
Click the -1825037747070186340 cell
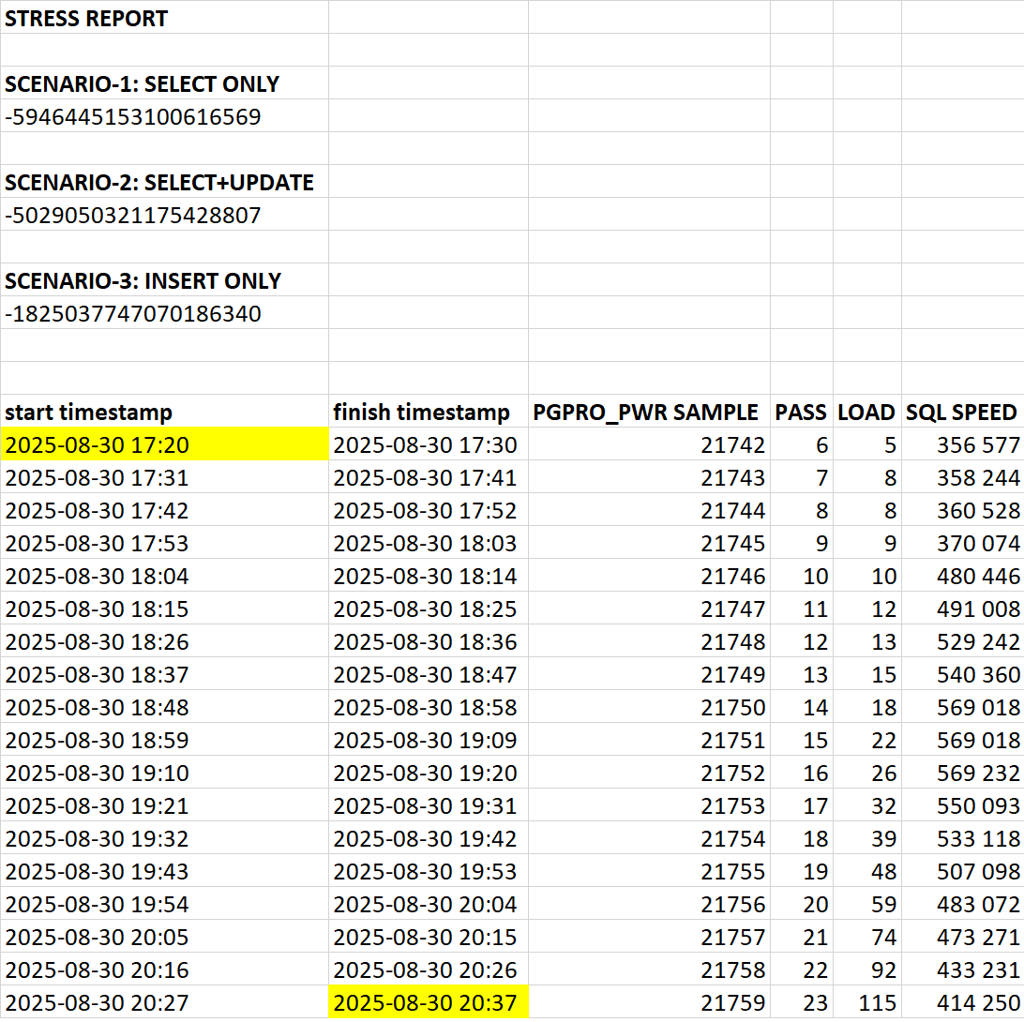point(164,313)
